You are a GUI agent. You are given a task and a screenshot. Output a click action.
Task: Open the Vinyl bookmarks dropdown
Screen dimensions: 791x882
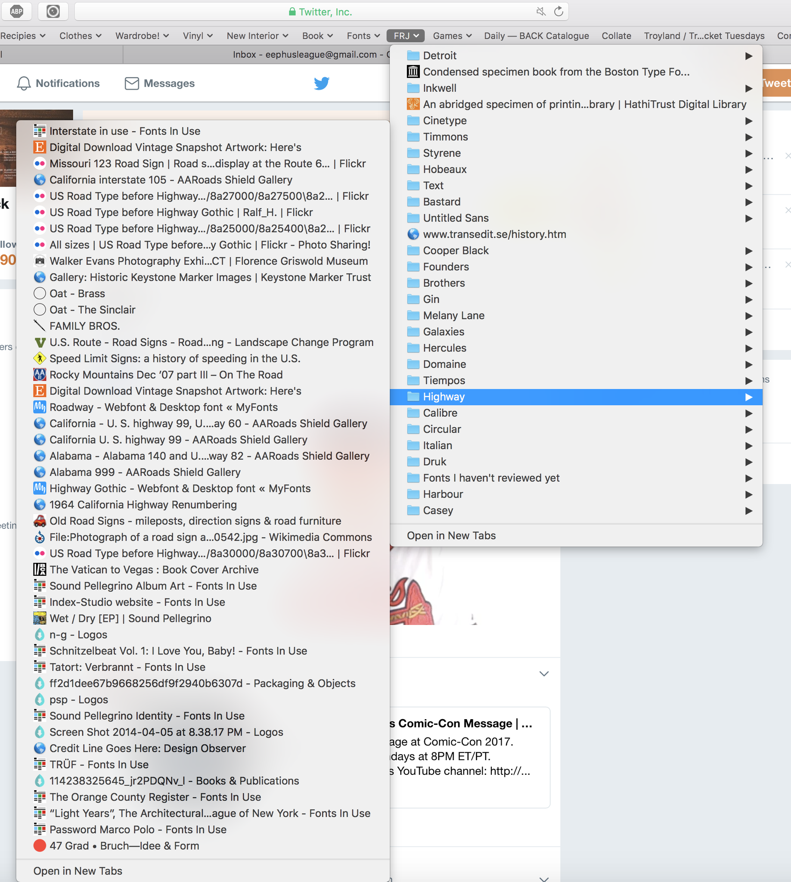198,36
